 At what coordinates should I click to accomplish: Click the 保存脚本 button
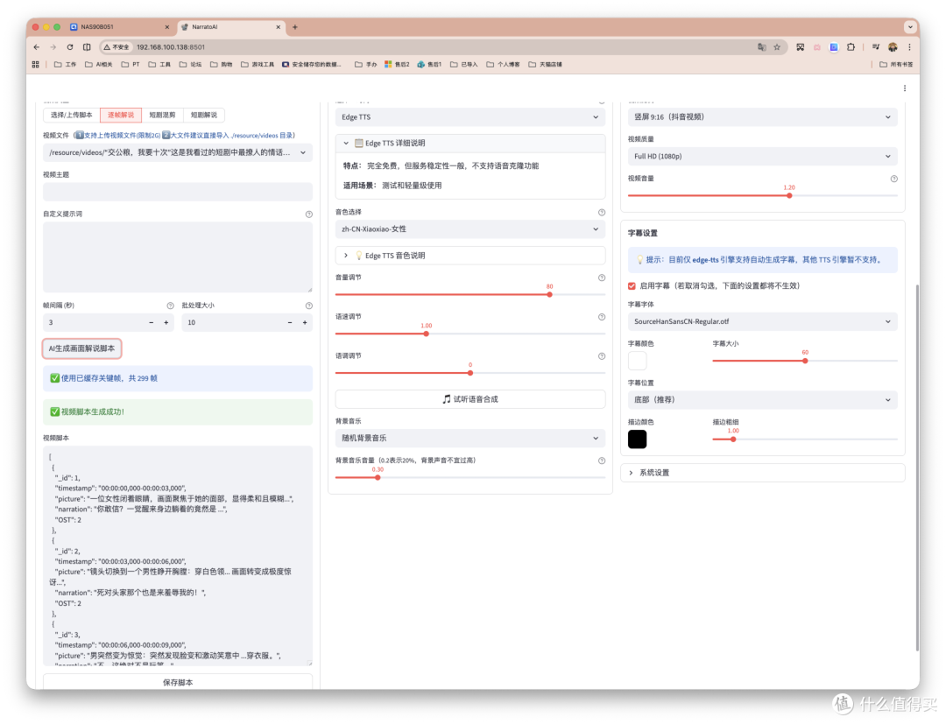[x=177, y=682]
